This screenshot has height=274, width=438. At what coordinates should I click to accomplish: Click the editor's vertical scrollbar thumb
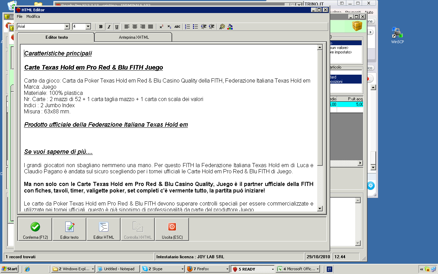(x=320, y=108)
